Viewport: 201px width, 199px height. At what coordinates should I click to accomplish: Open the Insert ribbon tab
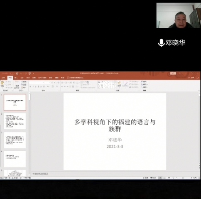point(16,78)
